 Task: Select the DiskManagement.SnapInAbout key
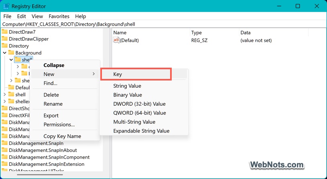43,150
